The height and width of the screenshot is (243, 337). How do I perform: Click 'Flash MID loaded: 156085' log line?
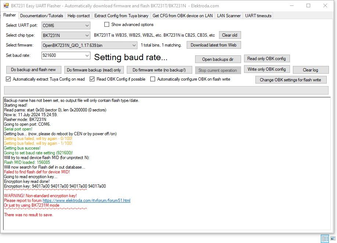click(x=27, y=162)
